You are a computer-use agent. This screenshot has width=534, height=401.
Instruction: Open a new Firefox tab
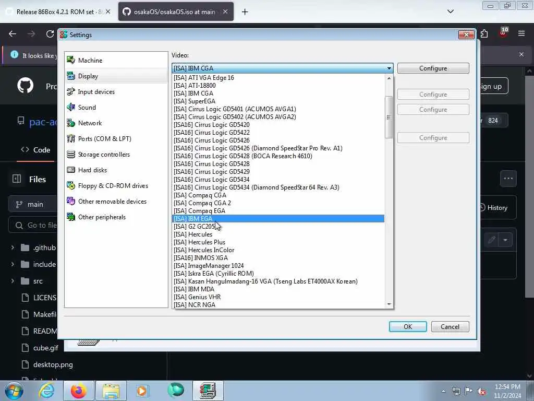pos(245,12)
